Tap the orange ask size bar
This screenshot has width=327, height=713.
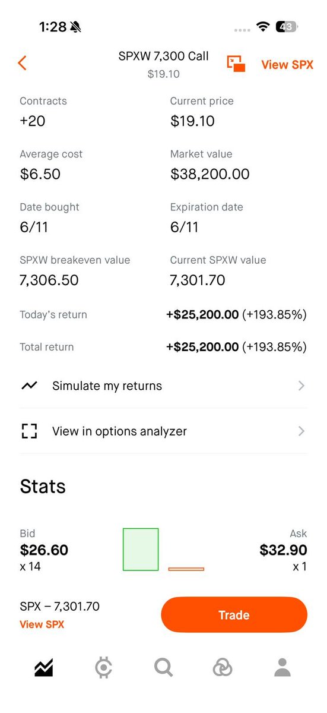pyautogui.click(x=186, y=569)
